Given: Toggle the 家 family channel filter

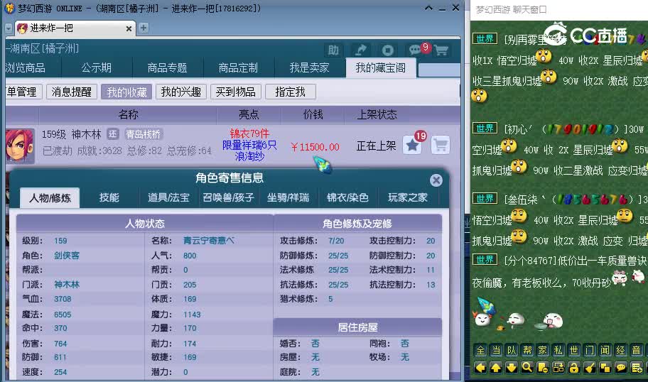Looking at the screenshot, I should 543,350.
